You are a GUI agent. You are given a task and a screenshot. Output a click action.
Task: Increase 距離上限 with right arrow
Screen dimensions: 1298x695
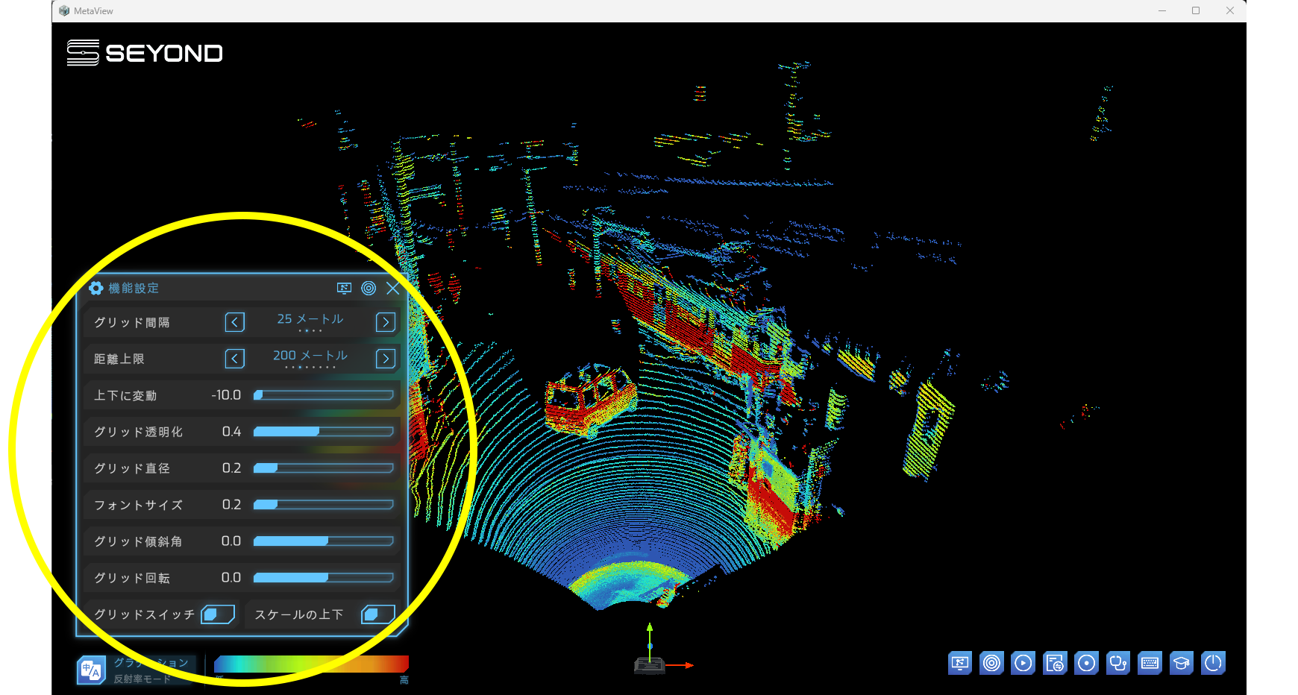pyautogui.click(x=386, y=359)
